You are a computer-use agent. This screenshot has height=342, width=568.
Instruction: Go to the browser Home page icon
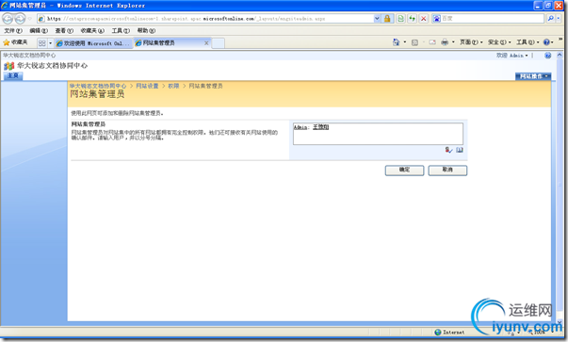pyautogui.click(x=397, y=42)
